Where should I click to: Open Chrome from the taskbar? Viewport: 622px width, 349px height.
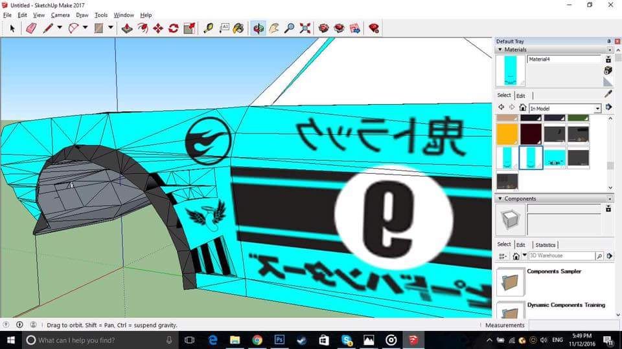(x=257, y=340)
